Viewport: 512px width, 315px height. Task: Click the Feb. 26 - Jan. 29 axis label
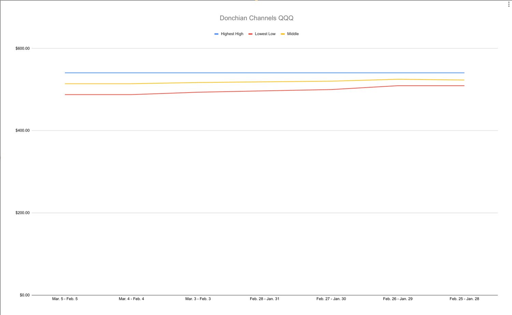pos(398,299)
